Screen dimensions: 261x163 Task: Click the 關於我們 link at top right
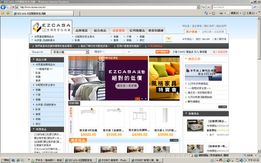tap(209, 26)
